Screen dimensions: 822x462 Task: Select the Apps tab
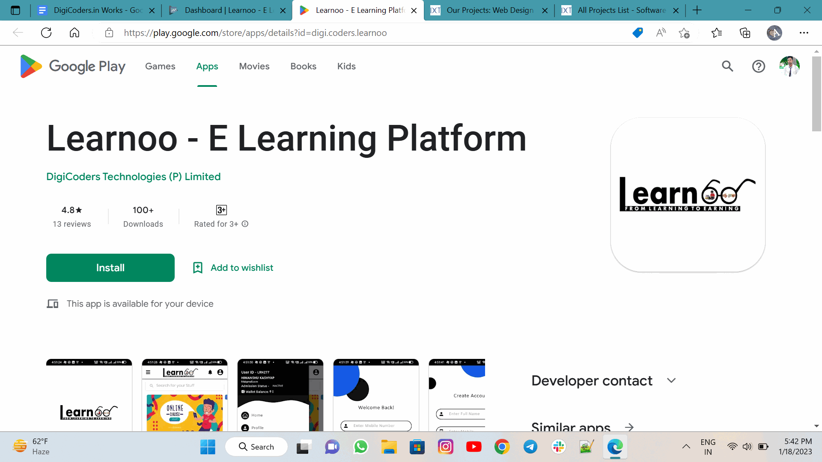point(207,66)
